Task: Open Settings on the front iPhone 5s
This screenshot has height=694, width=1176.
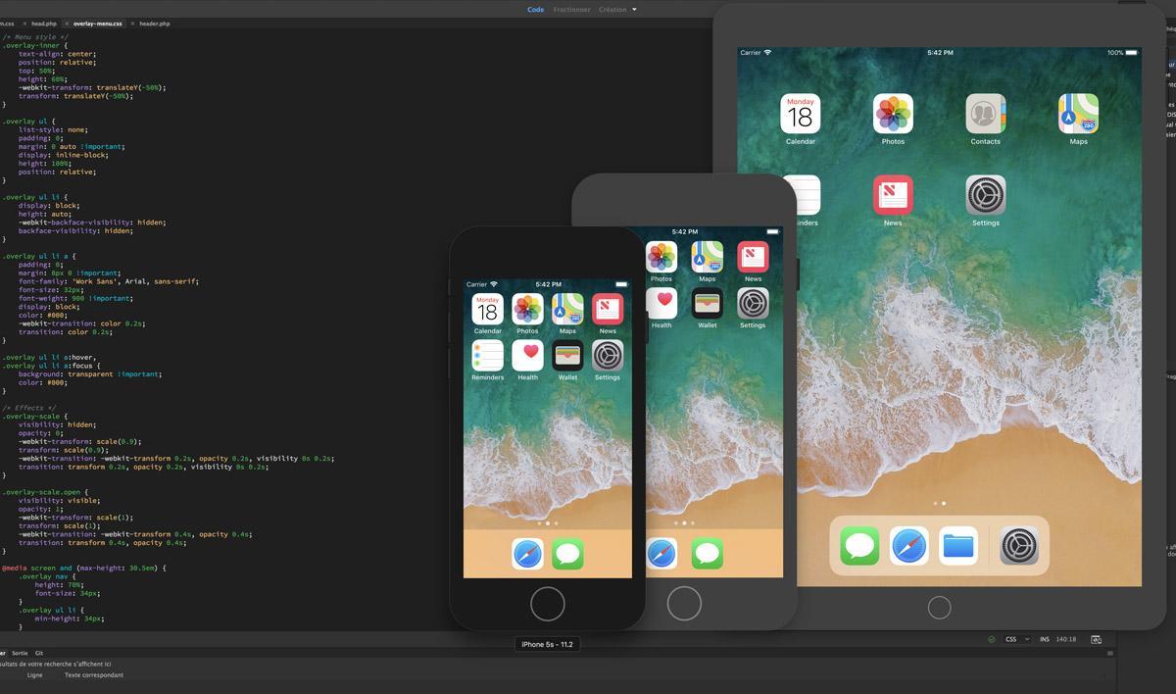Action: point(608,355)
